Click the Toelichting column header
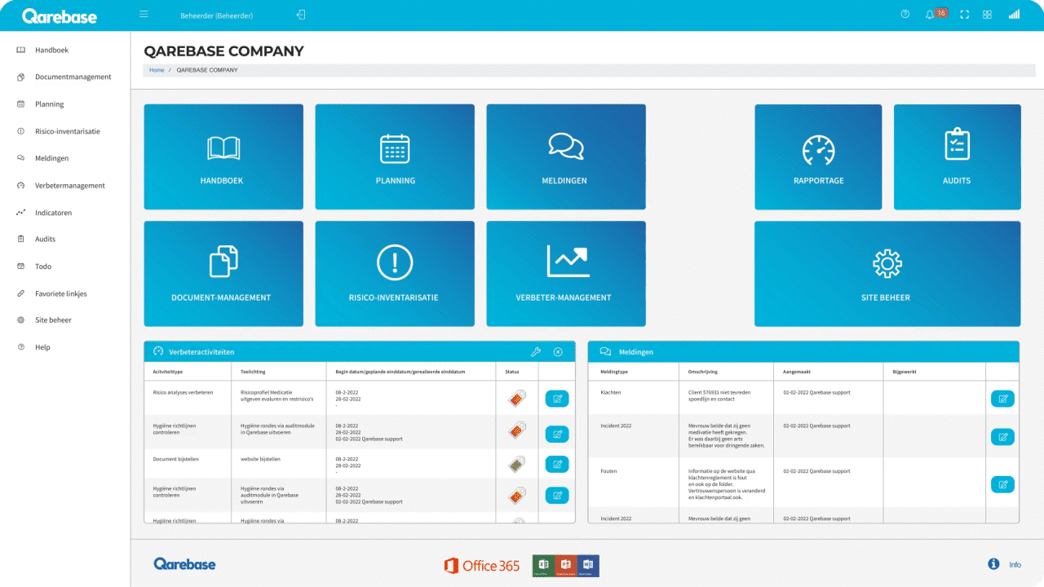This screenshot has height=587, width=1044. tap(254, 372)
